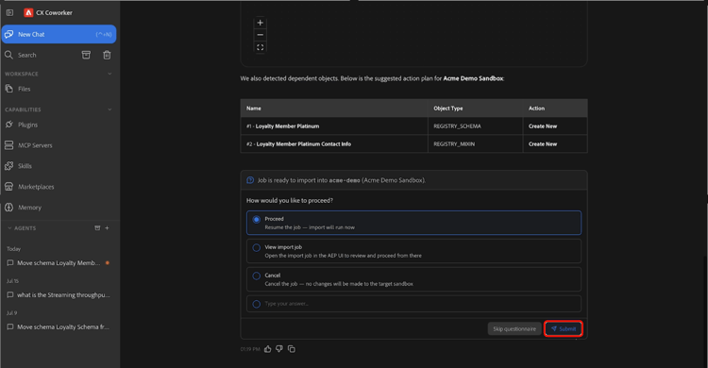The height and width of the screenshot is (368, 708).
Task: Click the archive icon in Agents header
Action: click(97, 228)
